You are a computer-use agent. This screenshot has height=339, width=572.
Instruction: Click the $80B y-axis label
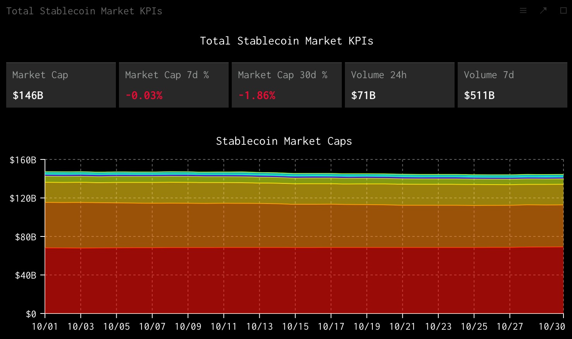(26, 237)
